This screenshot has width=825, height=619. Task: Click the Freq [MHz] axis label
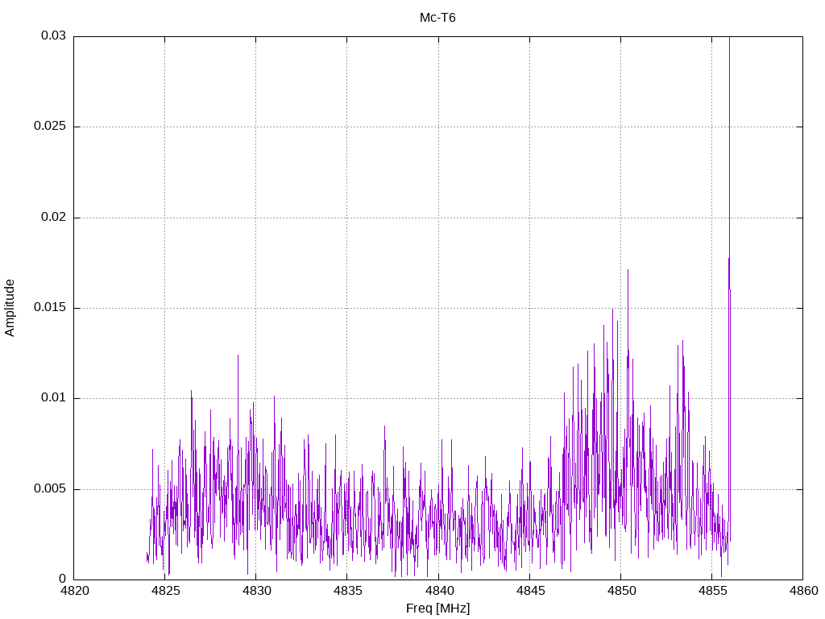tap(437, 609)
